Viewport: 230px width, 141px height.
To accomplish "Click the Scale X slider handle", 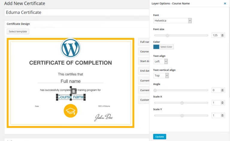I will point(182,103).
